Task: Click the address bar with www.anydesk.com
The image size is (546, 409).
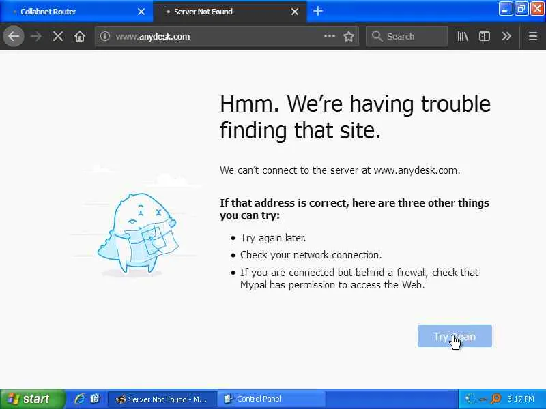Action: 227,36
